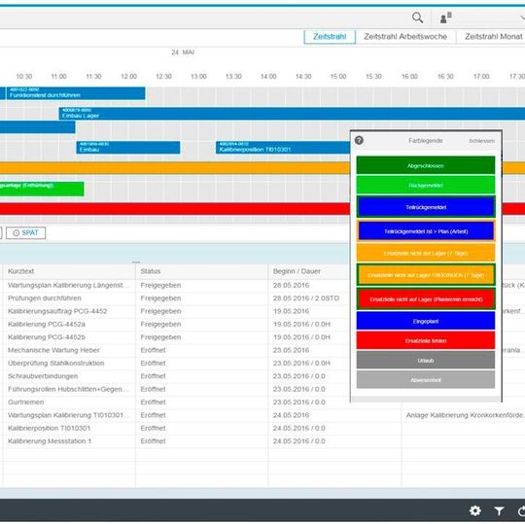Screen dimensions: 525x524
Task: Select the Ersatzteile fehlen red swatch
Action: pos(426,340)
